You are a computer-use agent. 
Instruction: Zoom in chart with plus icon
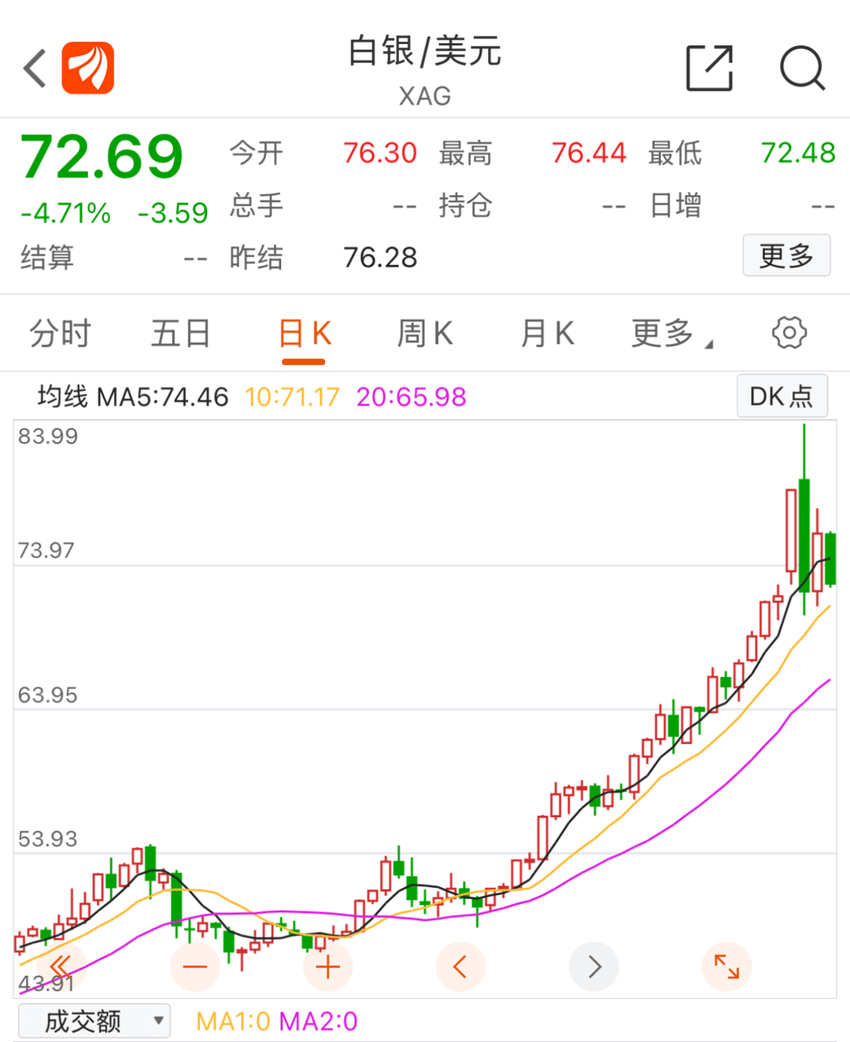pos(327,967)
